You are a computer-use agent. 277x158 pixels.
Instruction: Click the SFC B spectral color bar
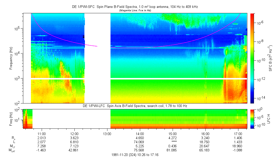pos(252,58)
